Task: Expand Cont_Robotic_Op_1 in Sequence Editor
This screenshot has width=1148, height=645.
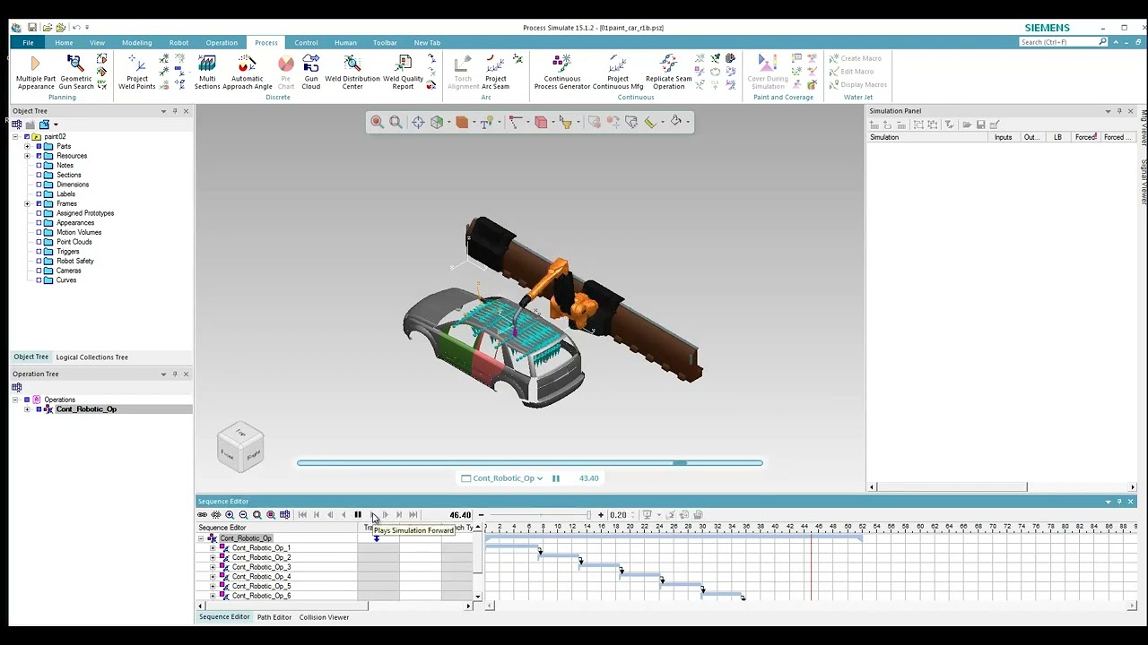Action: tap(213, 548)
